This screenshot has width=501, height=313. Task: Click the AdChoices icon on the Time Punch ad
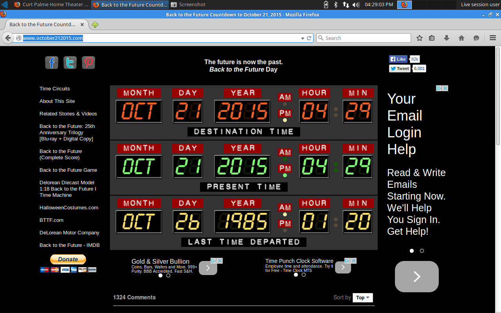348,261
